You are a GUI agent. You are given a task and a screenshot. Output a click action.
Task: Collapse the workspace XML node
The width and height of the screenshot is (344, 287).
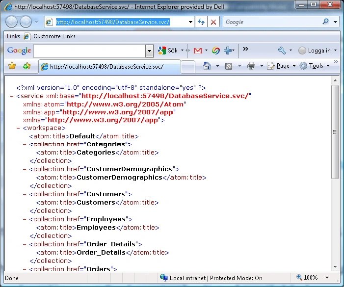click(18, 128)
